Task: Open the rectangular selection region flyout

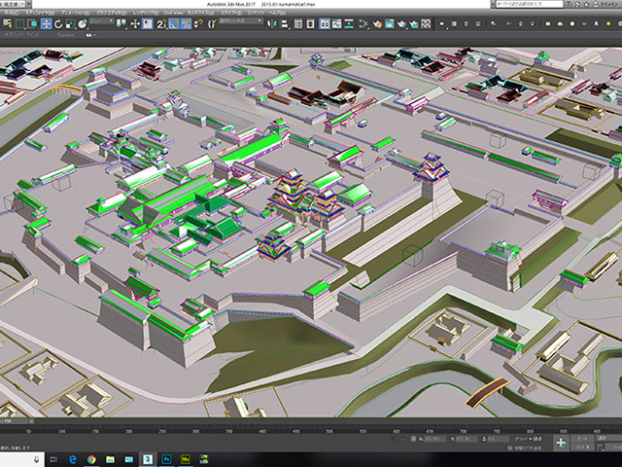Action: 21,23
